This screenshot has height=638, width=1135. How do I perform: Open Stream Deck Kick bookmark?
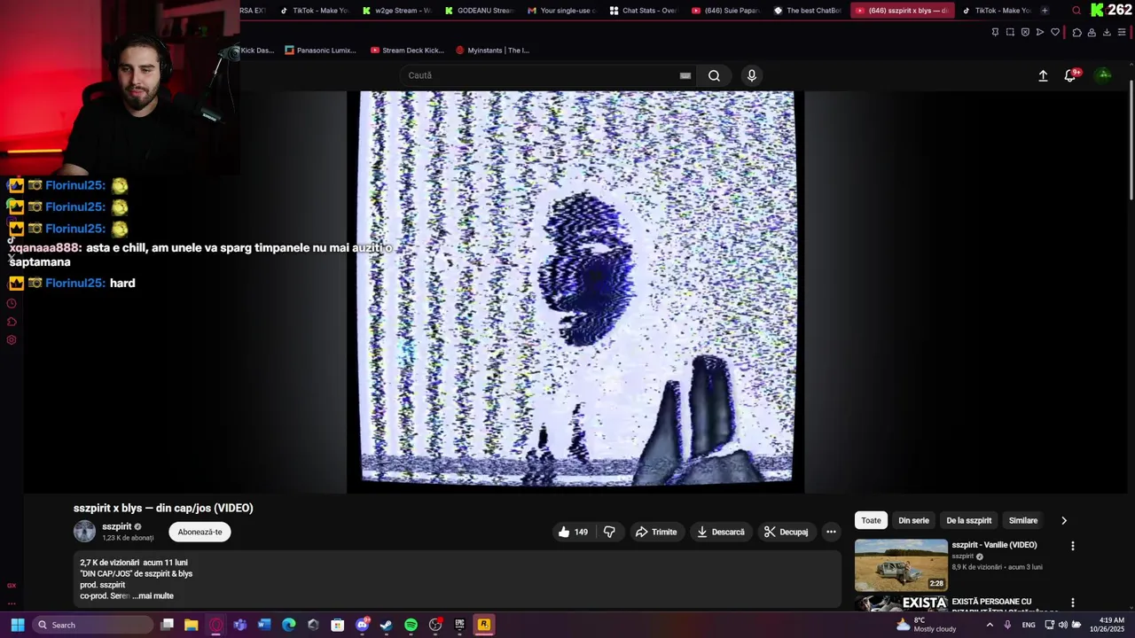pyautogui.click(x=407, y=51)
